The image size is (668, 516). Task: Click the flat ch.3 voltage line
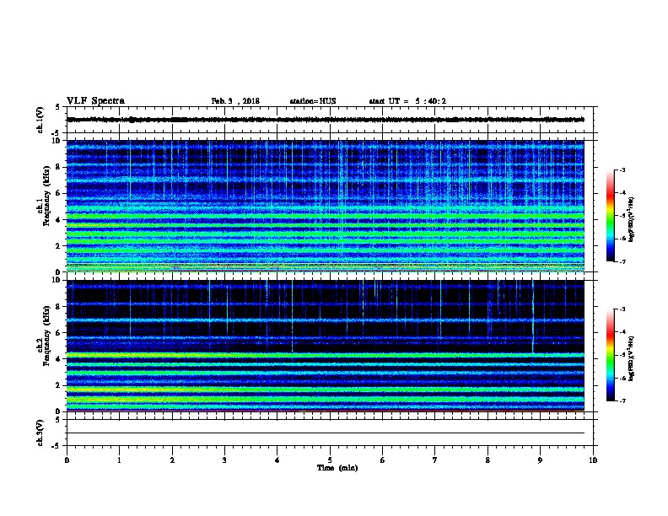326,433
